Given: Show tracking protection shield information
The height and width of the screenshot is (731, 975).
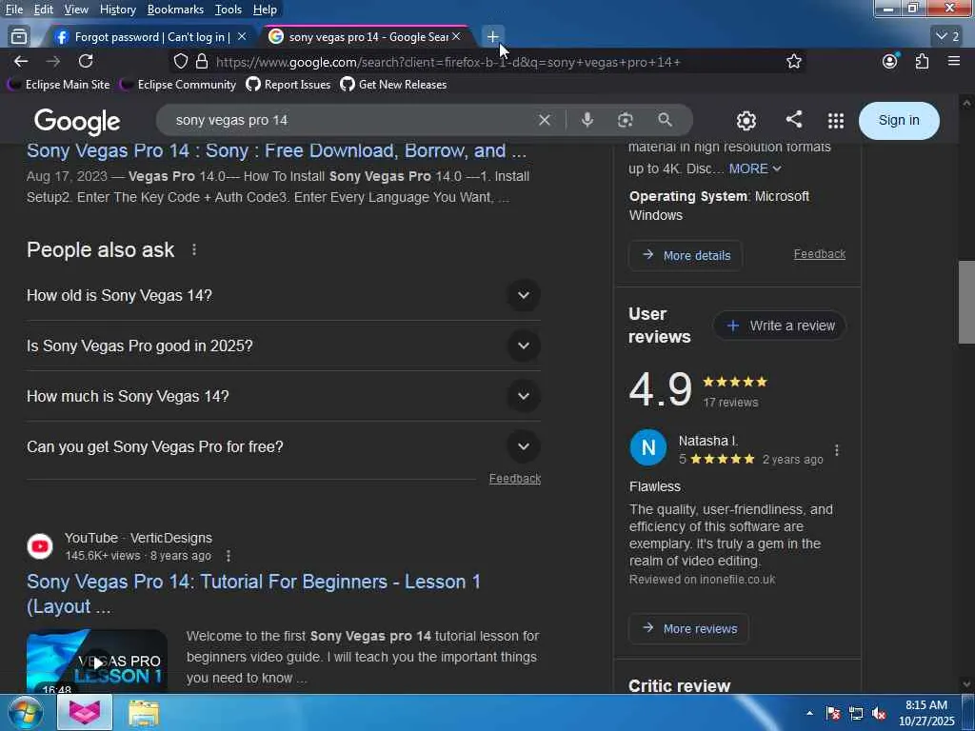Looking at the screenshot, I should (180, 62).
